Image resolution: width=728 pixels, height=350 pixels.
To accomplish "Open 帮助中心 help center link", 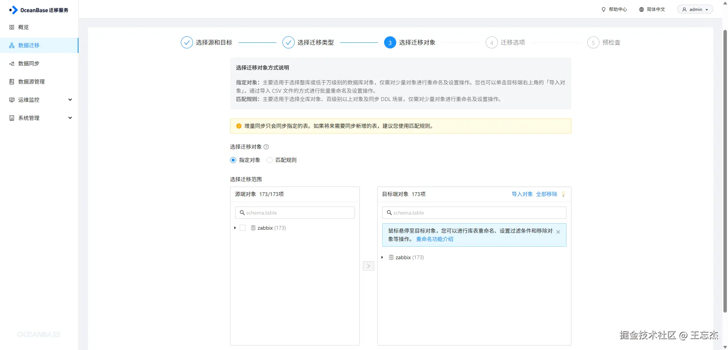I will click(x=614, y=9).
